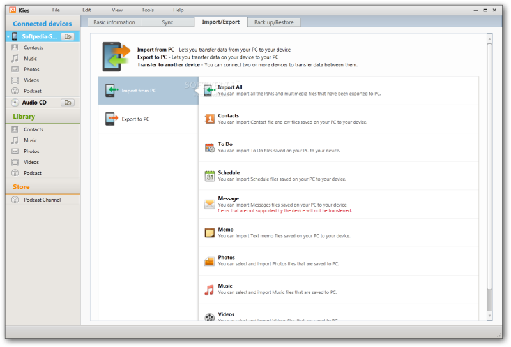Viewport: 511px width, 347px height.
Task: Select the Message envelope icon
Action: (x=209, y=204)
